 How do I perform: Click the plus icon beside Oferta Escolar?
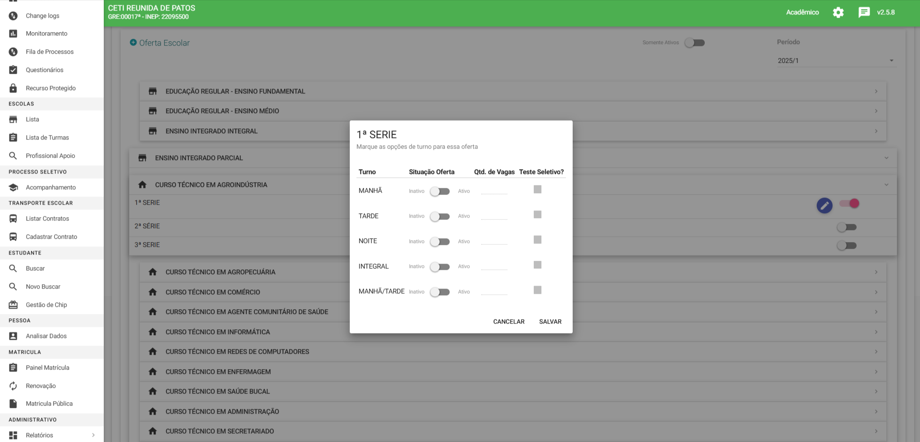(x=134, y=43)
